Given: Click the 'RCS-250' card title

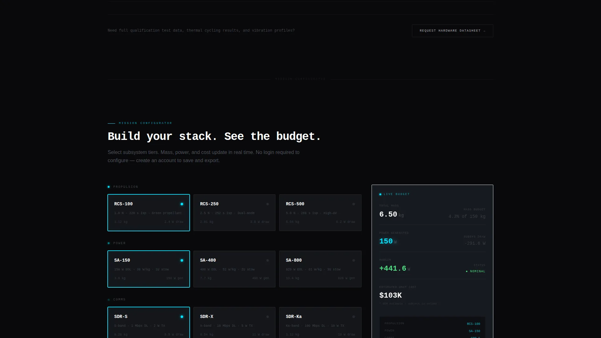Looking at the screenshot, I should 209,204.
